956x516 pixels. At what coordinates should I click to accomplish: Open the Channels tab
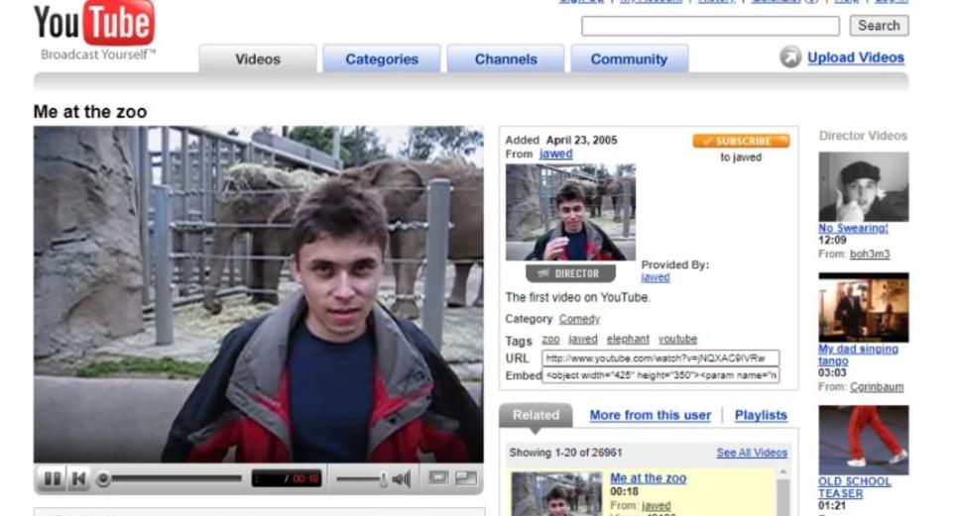(506, 59)
